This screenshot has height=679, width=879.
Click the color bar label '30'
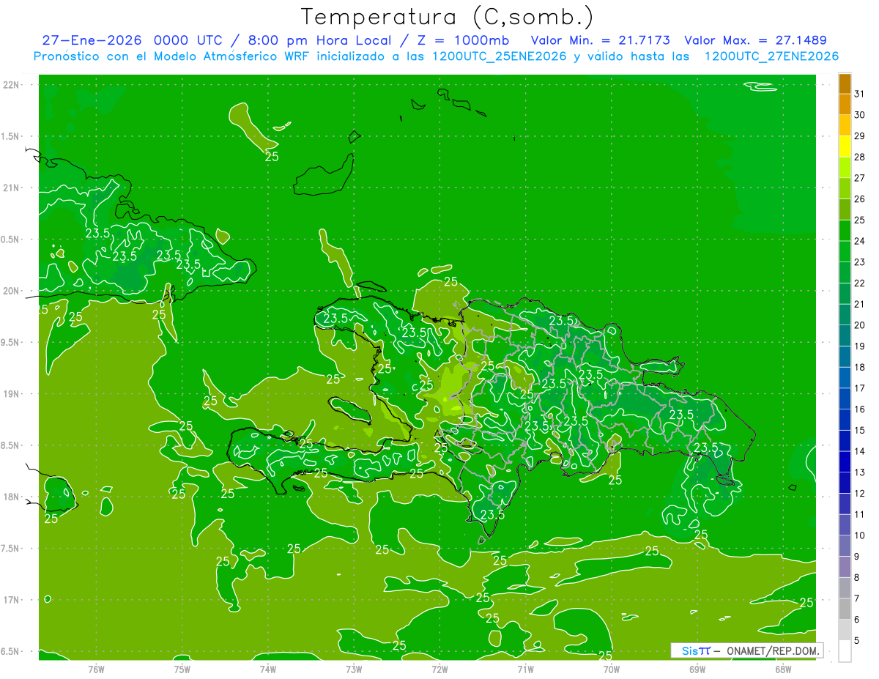click(860, 115)
